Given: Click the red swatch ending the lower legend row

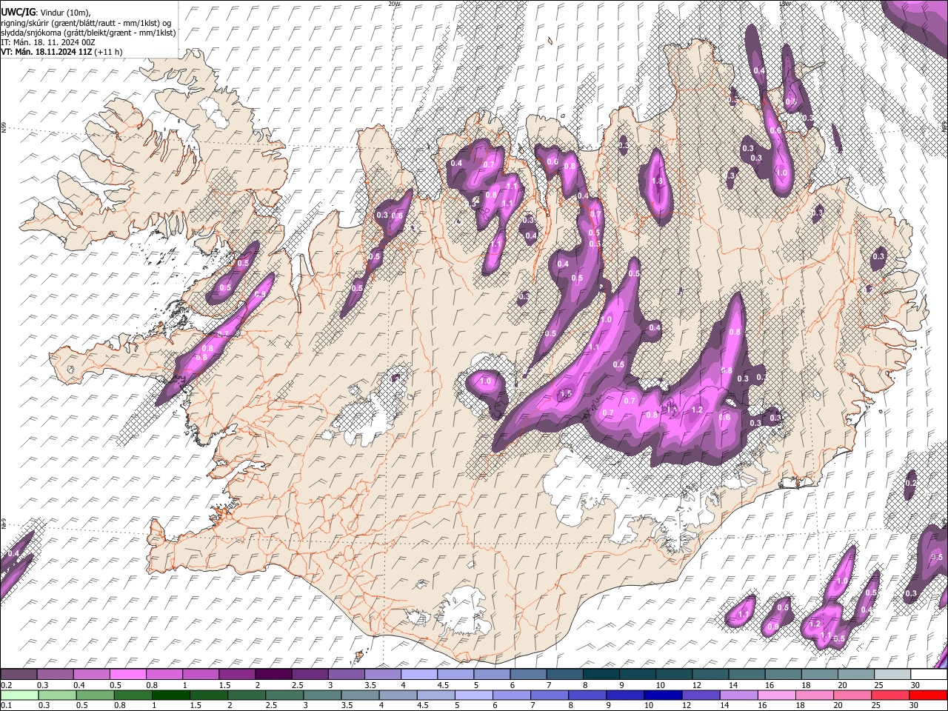Looking at the screenshot, I should 927,695.
